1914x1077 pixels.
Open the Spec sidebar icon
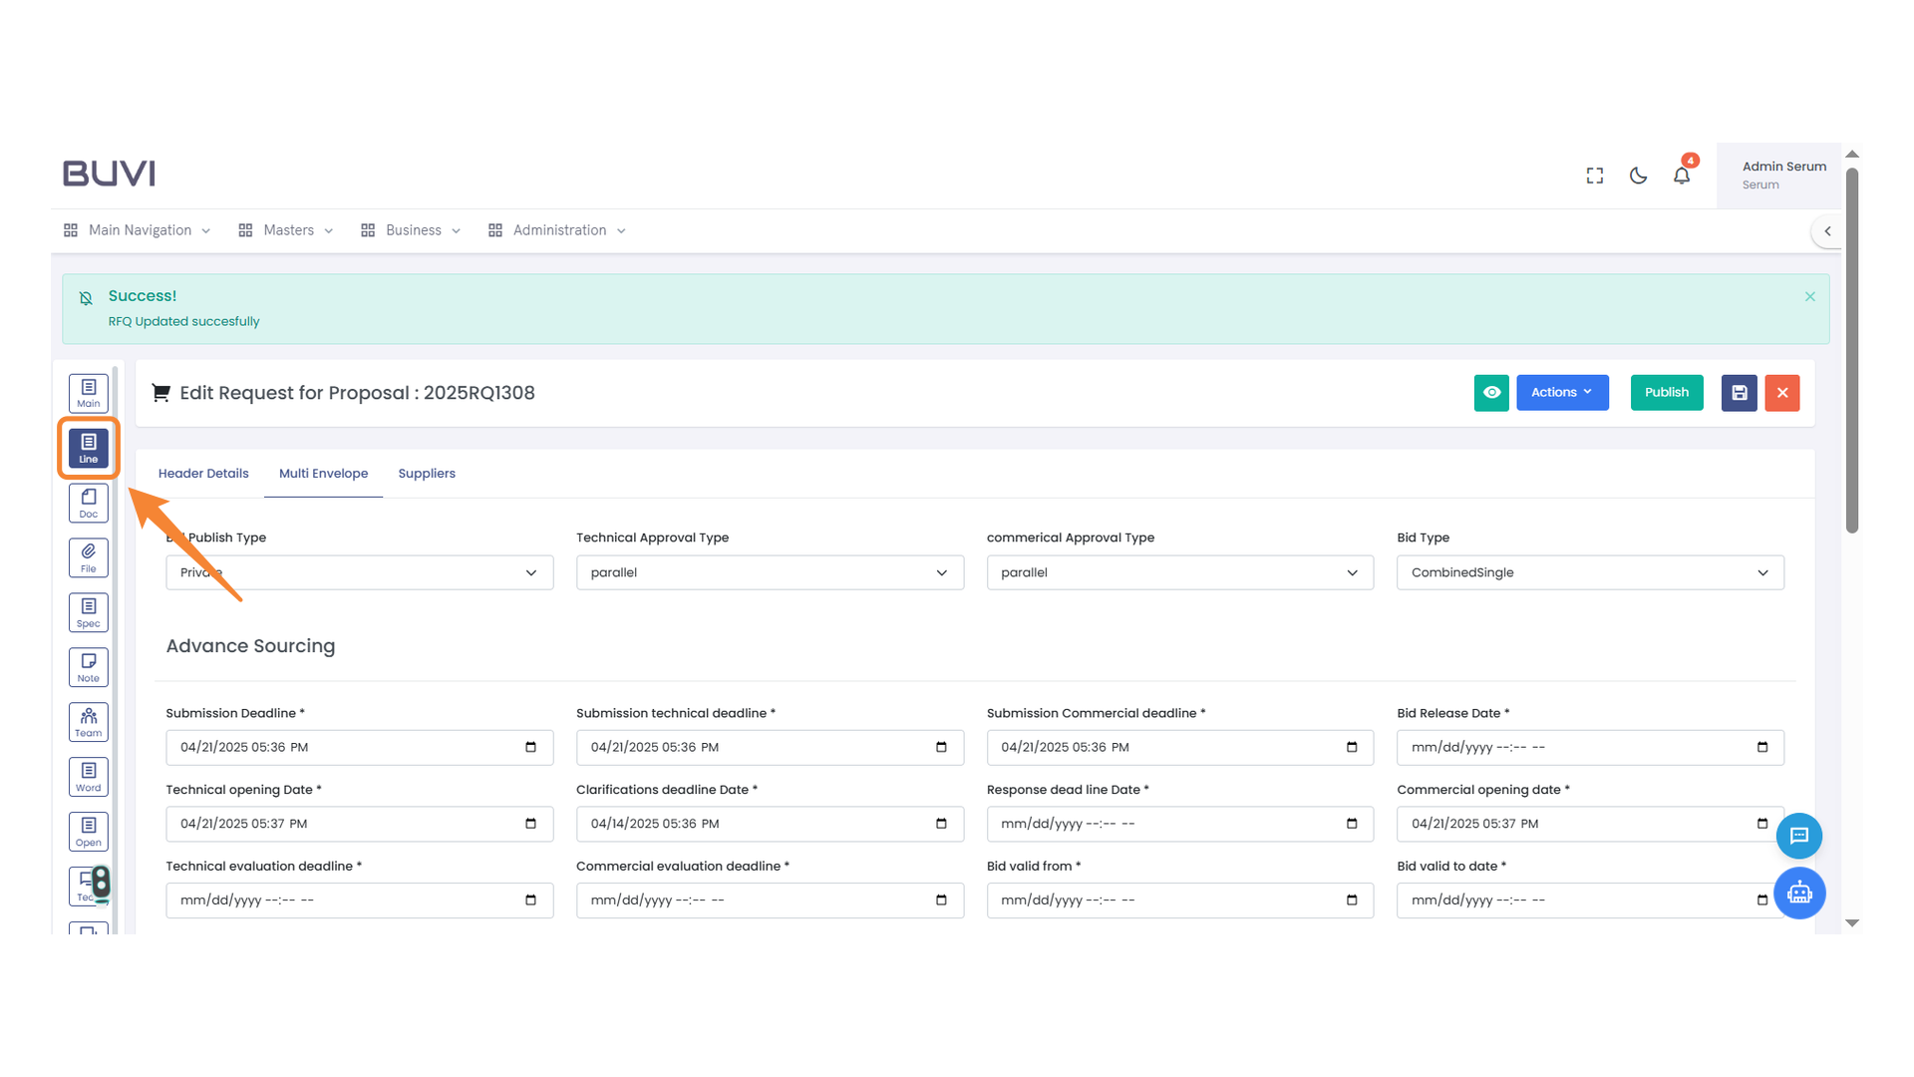88,612
